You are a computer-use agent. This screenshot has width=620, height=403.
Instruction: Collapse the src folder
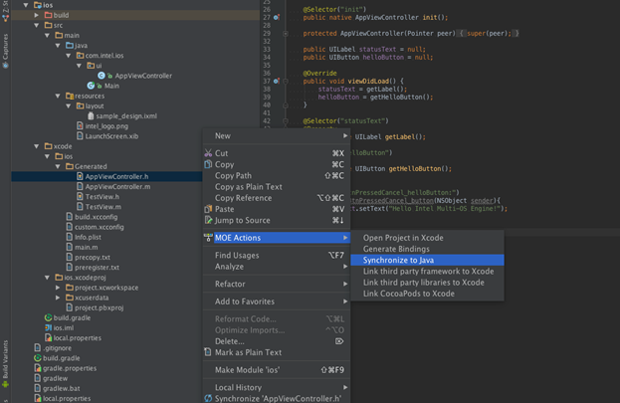[x=37, y=25]
